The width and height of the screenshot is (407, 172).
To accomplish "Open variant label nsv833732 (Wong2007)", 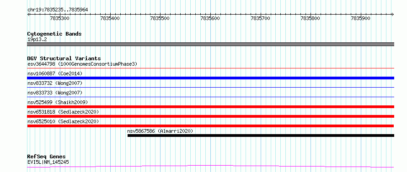I will [x=55, y=83].
